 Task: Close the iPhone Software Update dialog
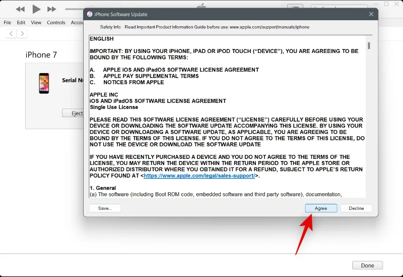(x=371, y=15)
